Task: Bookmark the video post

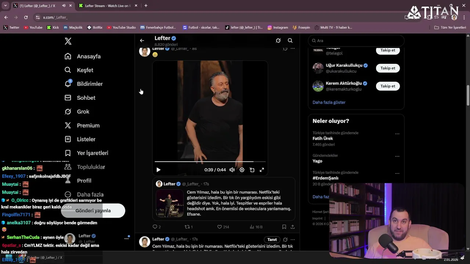Action: click(x=284, y=227)
